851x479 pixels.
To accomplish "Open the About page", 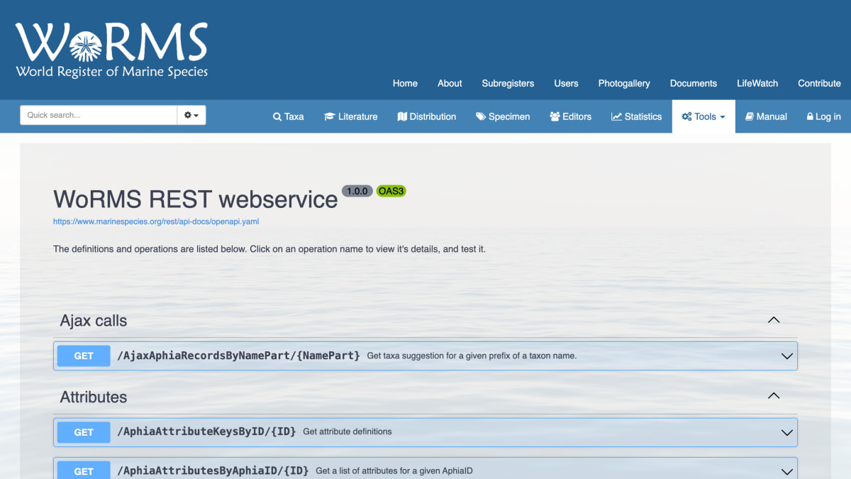I will 450,83.
